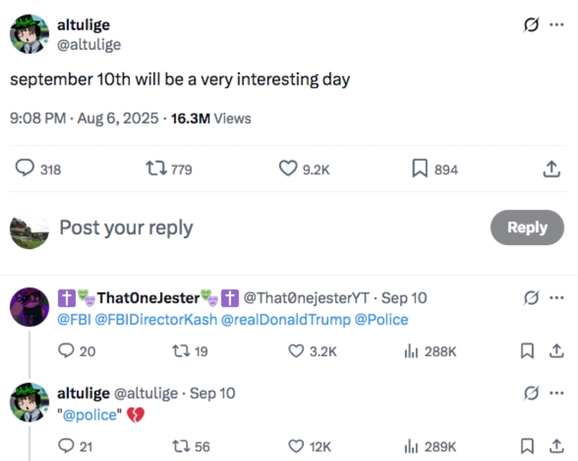Open the @FBIDirectorKash mention link
The width and height of the screenshot is (578, 461).
pyautogui.click(x=156, y=319)
